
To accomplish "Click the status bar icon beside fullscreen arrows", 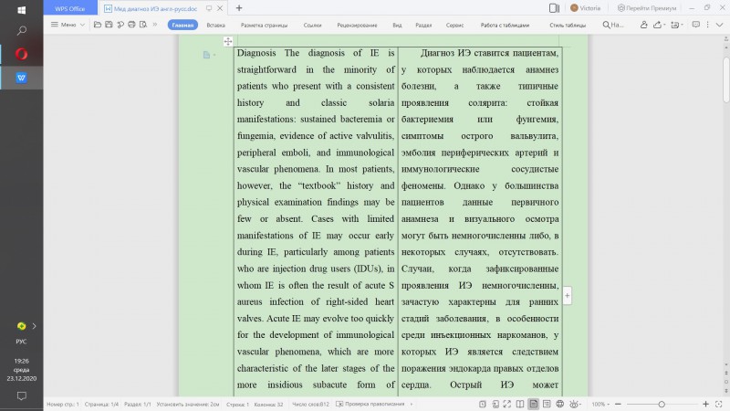I will tap(495, 404).
